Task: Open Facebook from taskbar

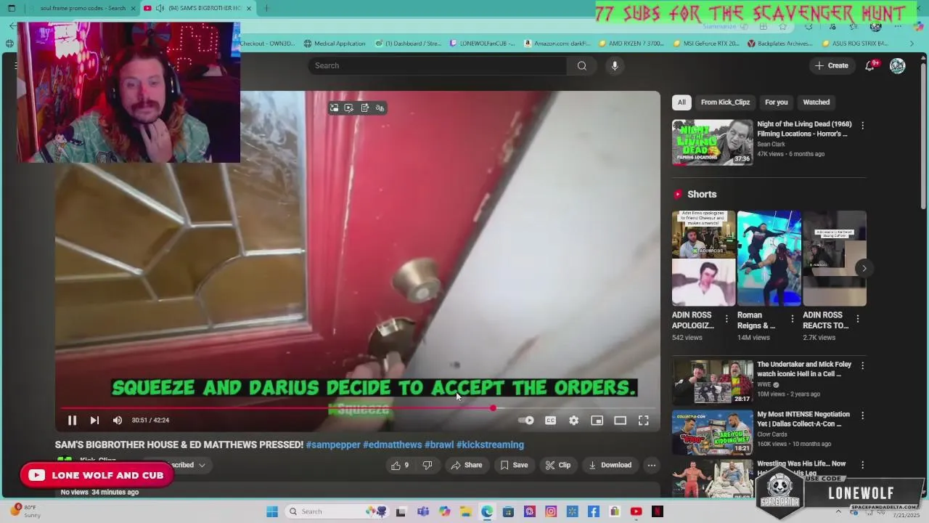Action: [x=594, y=511]
